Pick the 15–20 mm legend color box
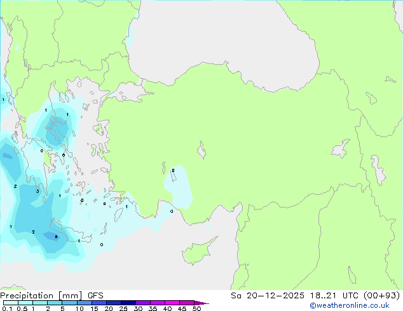The image size is (403, 311). pyautogui.click(x=99, y=303)
